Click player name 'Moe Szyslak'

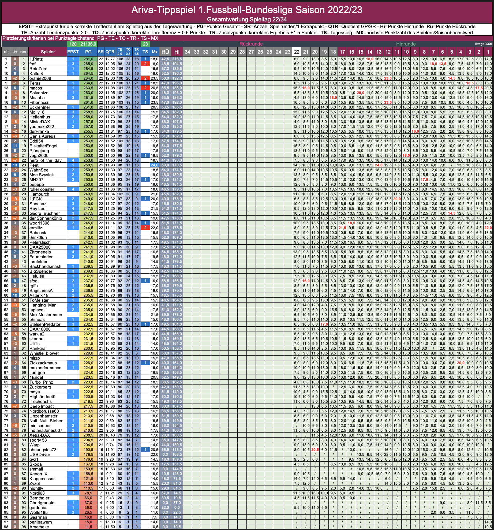42,175
